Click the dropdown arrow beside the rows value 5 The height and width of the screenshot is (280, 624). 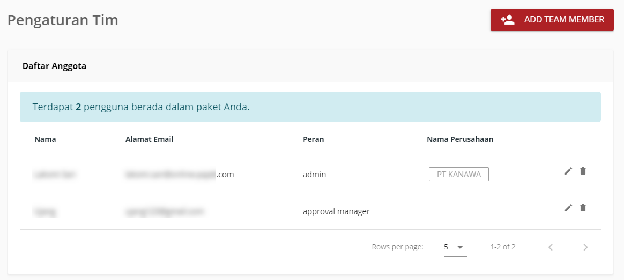tap(460, 247)
